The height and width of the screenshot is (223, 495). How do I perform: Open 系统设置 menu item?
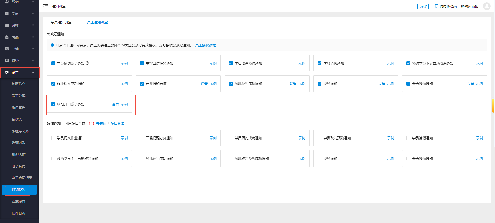coord(19,201)
